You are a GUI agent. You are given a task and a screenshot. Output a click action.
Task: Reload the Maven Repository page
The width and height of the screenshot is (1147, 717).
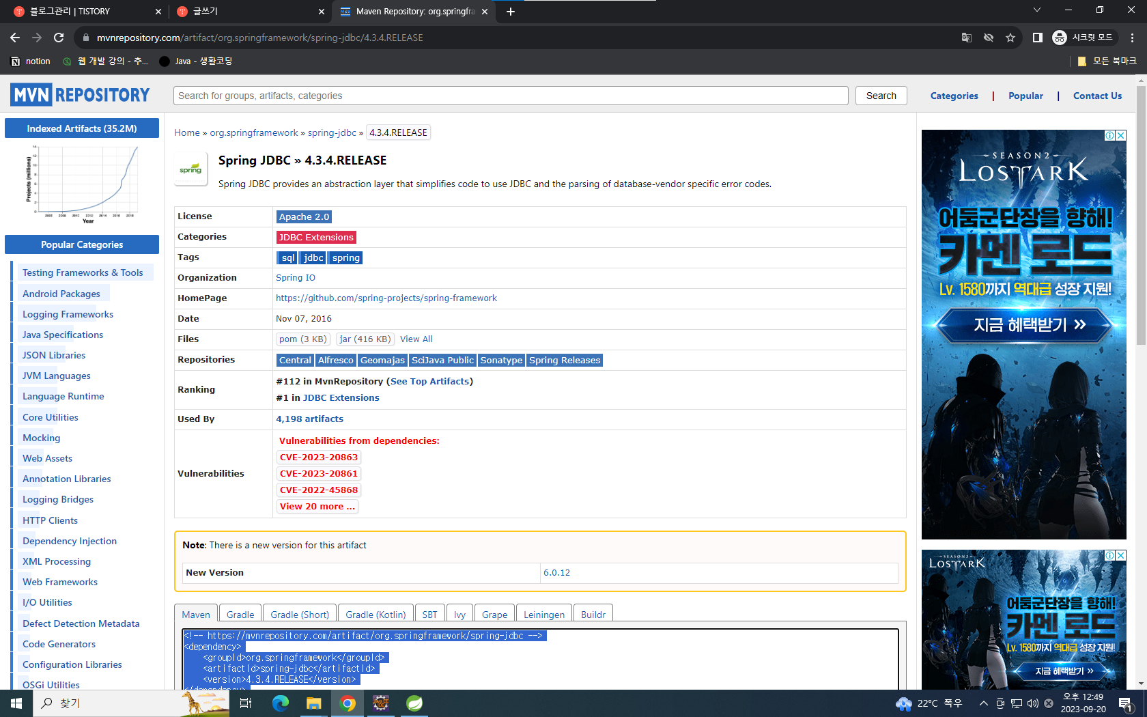tap(59, 38)
